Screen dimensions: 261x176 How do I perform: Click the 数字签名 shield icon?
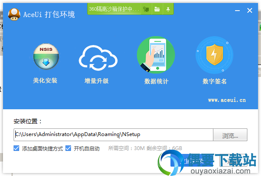pos(214,55)
